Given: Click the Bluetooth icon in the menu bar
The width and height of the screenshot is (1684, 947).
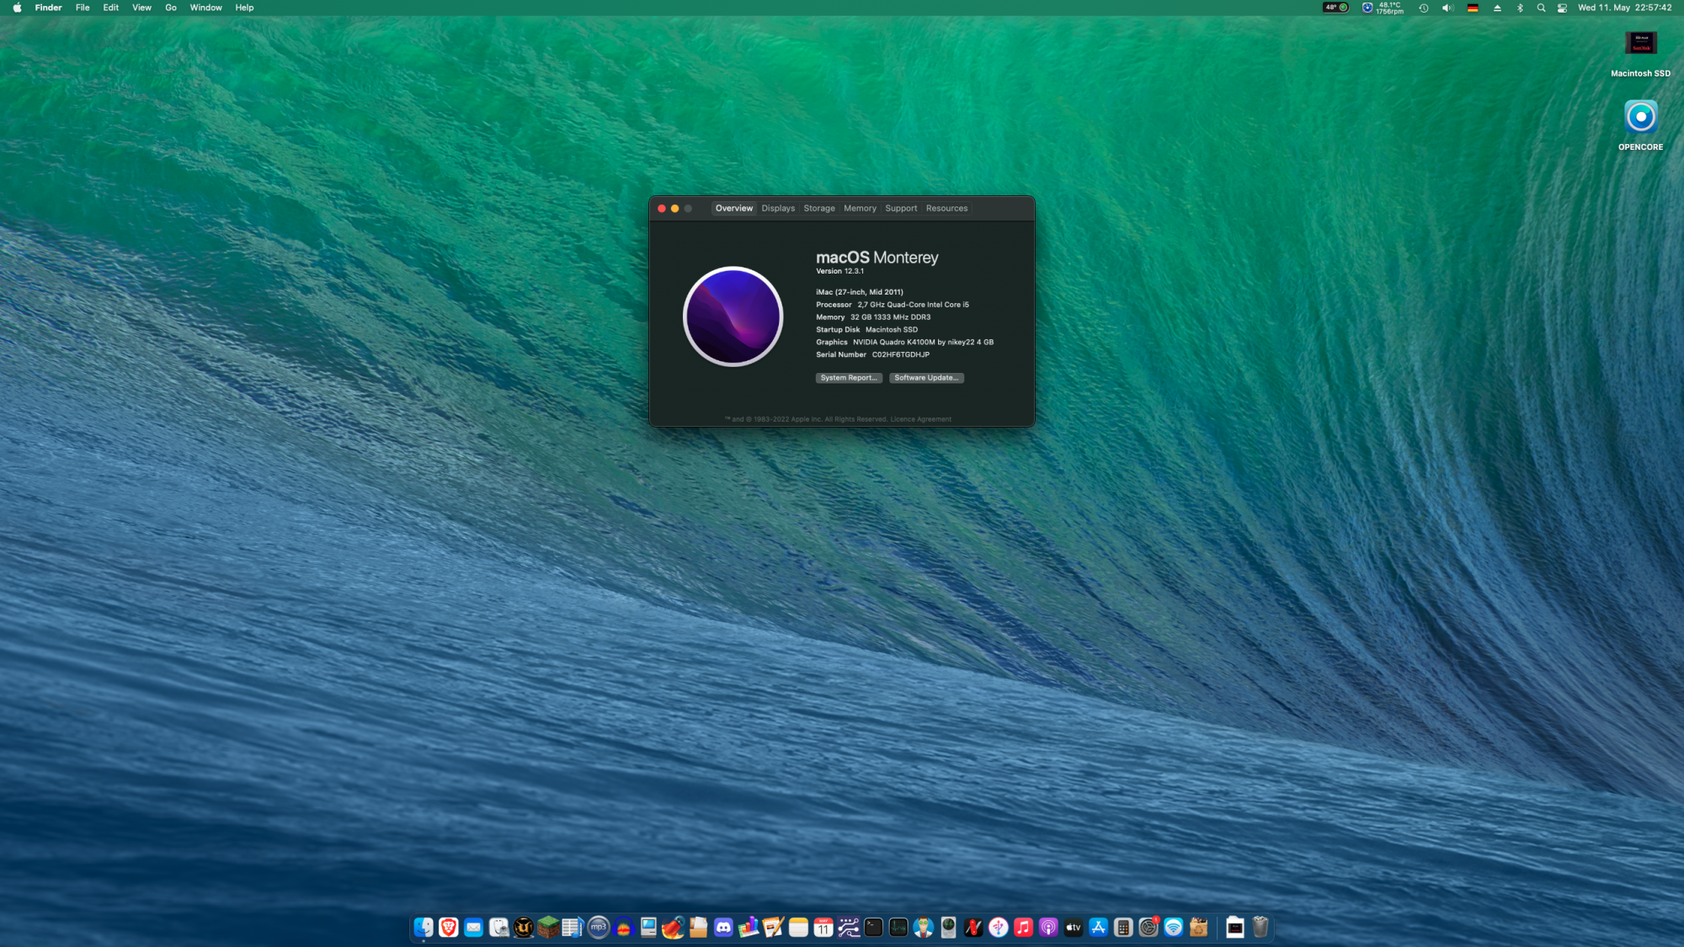Looking at the screenshot, I should (x=1520, y=8).
